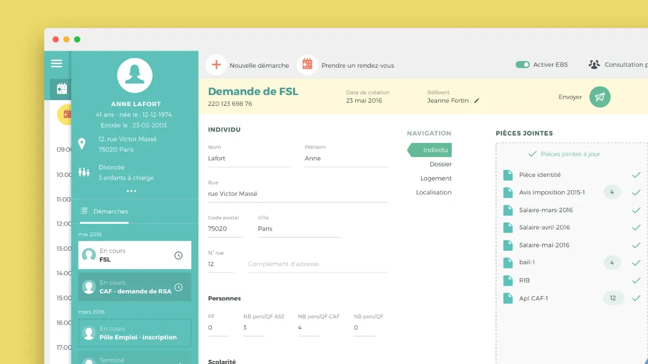Click the Complément d'adresse input field

tap(317, 264)
